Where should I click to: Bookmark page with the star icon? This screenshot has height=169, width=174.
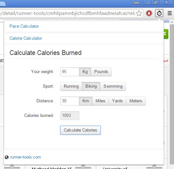pos(139,13)
